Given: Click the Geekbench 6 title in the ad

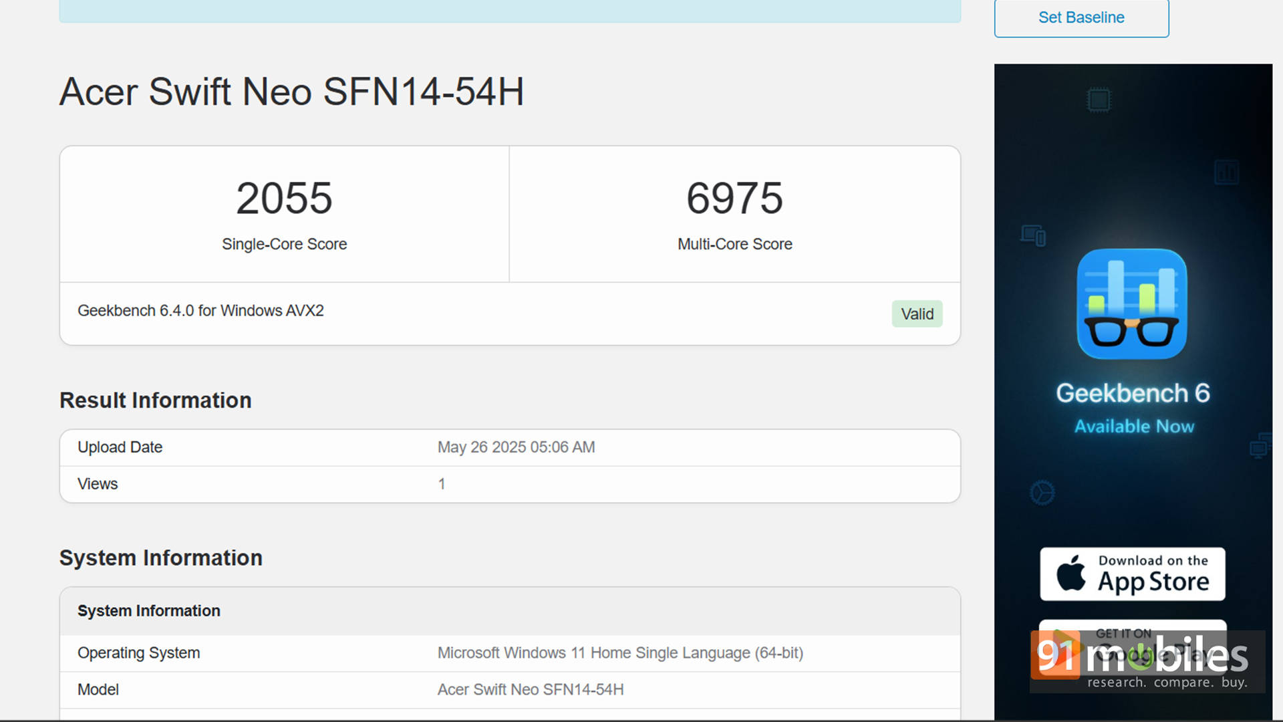Looking at the screenshot, I should click(1133, 393).
